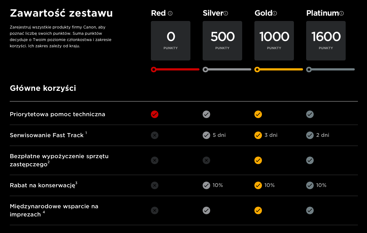Select the Silver tier 500 punkty card
This screenshot has height=233, width=367.
point(222,41)
